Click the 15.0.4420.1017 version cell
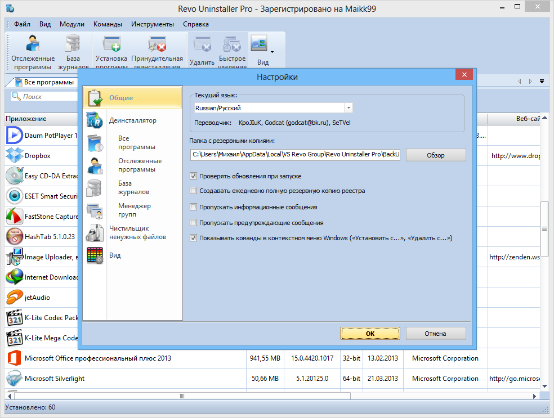The image size is (554, 418). point(312,358)
